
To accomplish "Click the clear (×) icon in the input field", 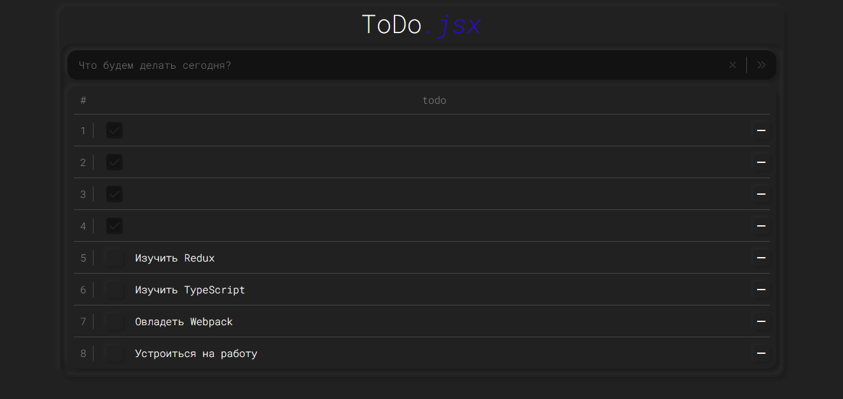I will pos(732,64).
